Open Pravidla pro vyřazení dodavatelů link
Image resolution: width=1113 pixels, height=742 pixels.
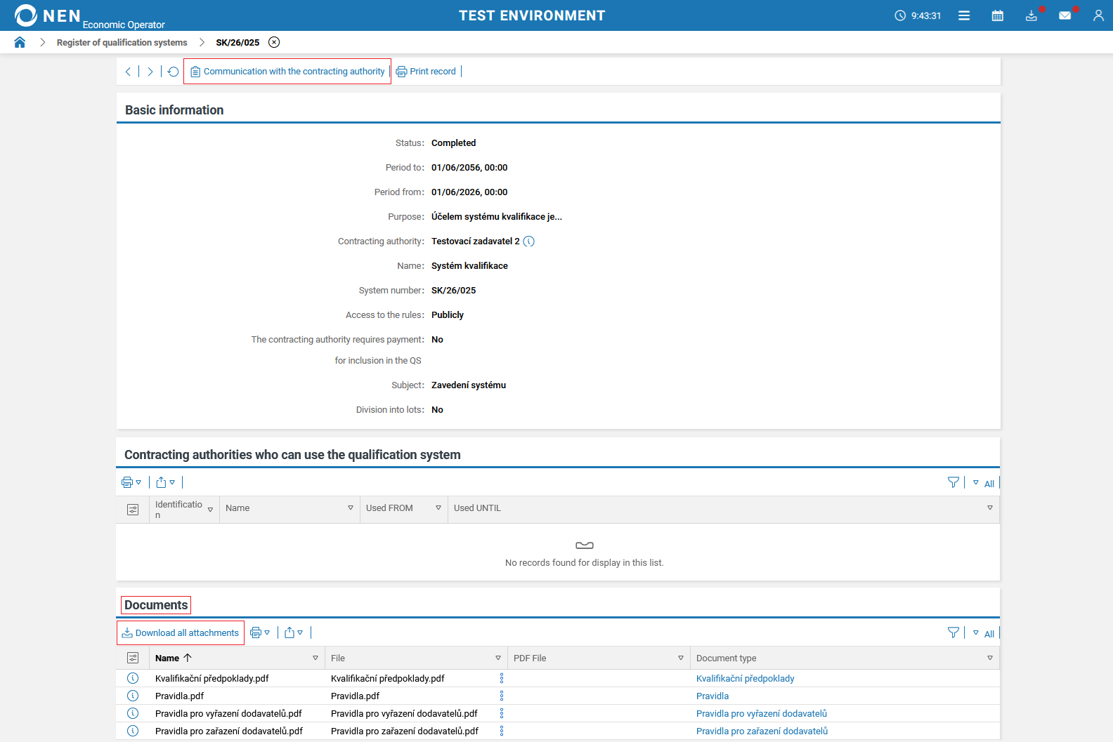coord(762,714)
